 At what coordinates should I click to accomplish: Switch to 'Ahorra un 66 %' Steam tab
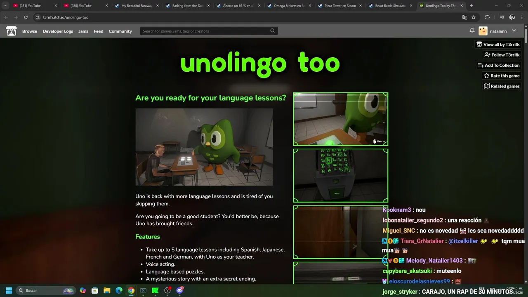pyautogui.click(x=238, y=6)
